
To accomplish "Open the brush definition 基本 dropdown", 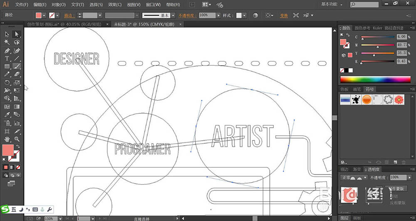I will pyautogui.click(x=173, y=15).
